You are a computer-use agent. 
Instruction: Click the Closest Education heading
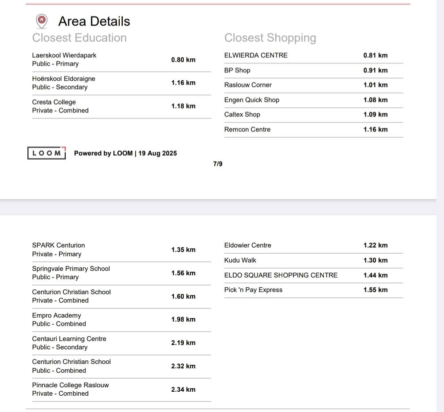(79, 37)
